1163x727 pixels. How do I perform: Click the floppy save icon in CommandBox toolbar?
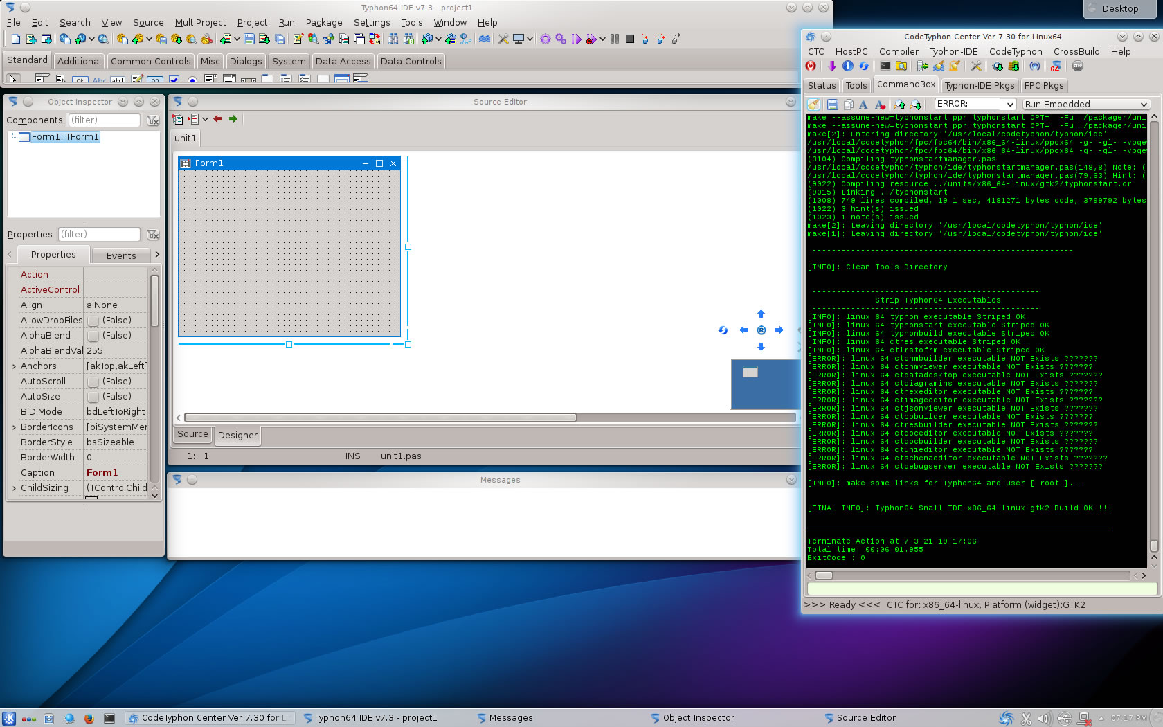pos(833,105)
